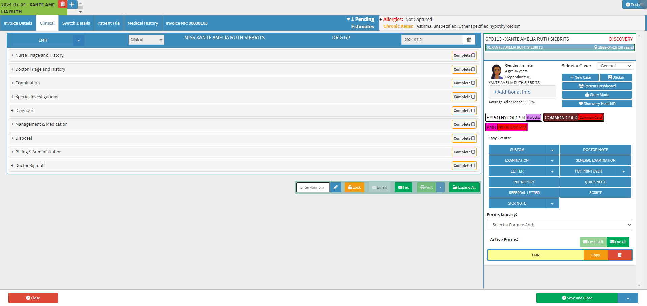
Task: Select Invoice NR: 00000103 tab
Action: click(x=187, y=23)
